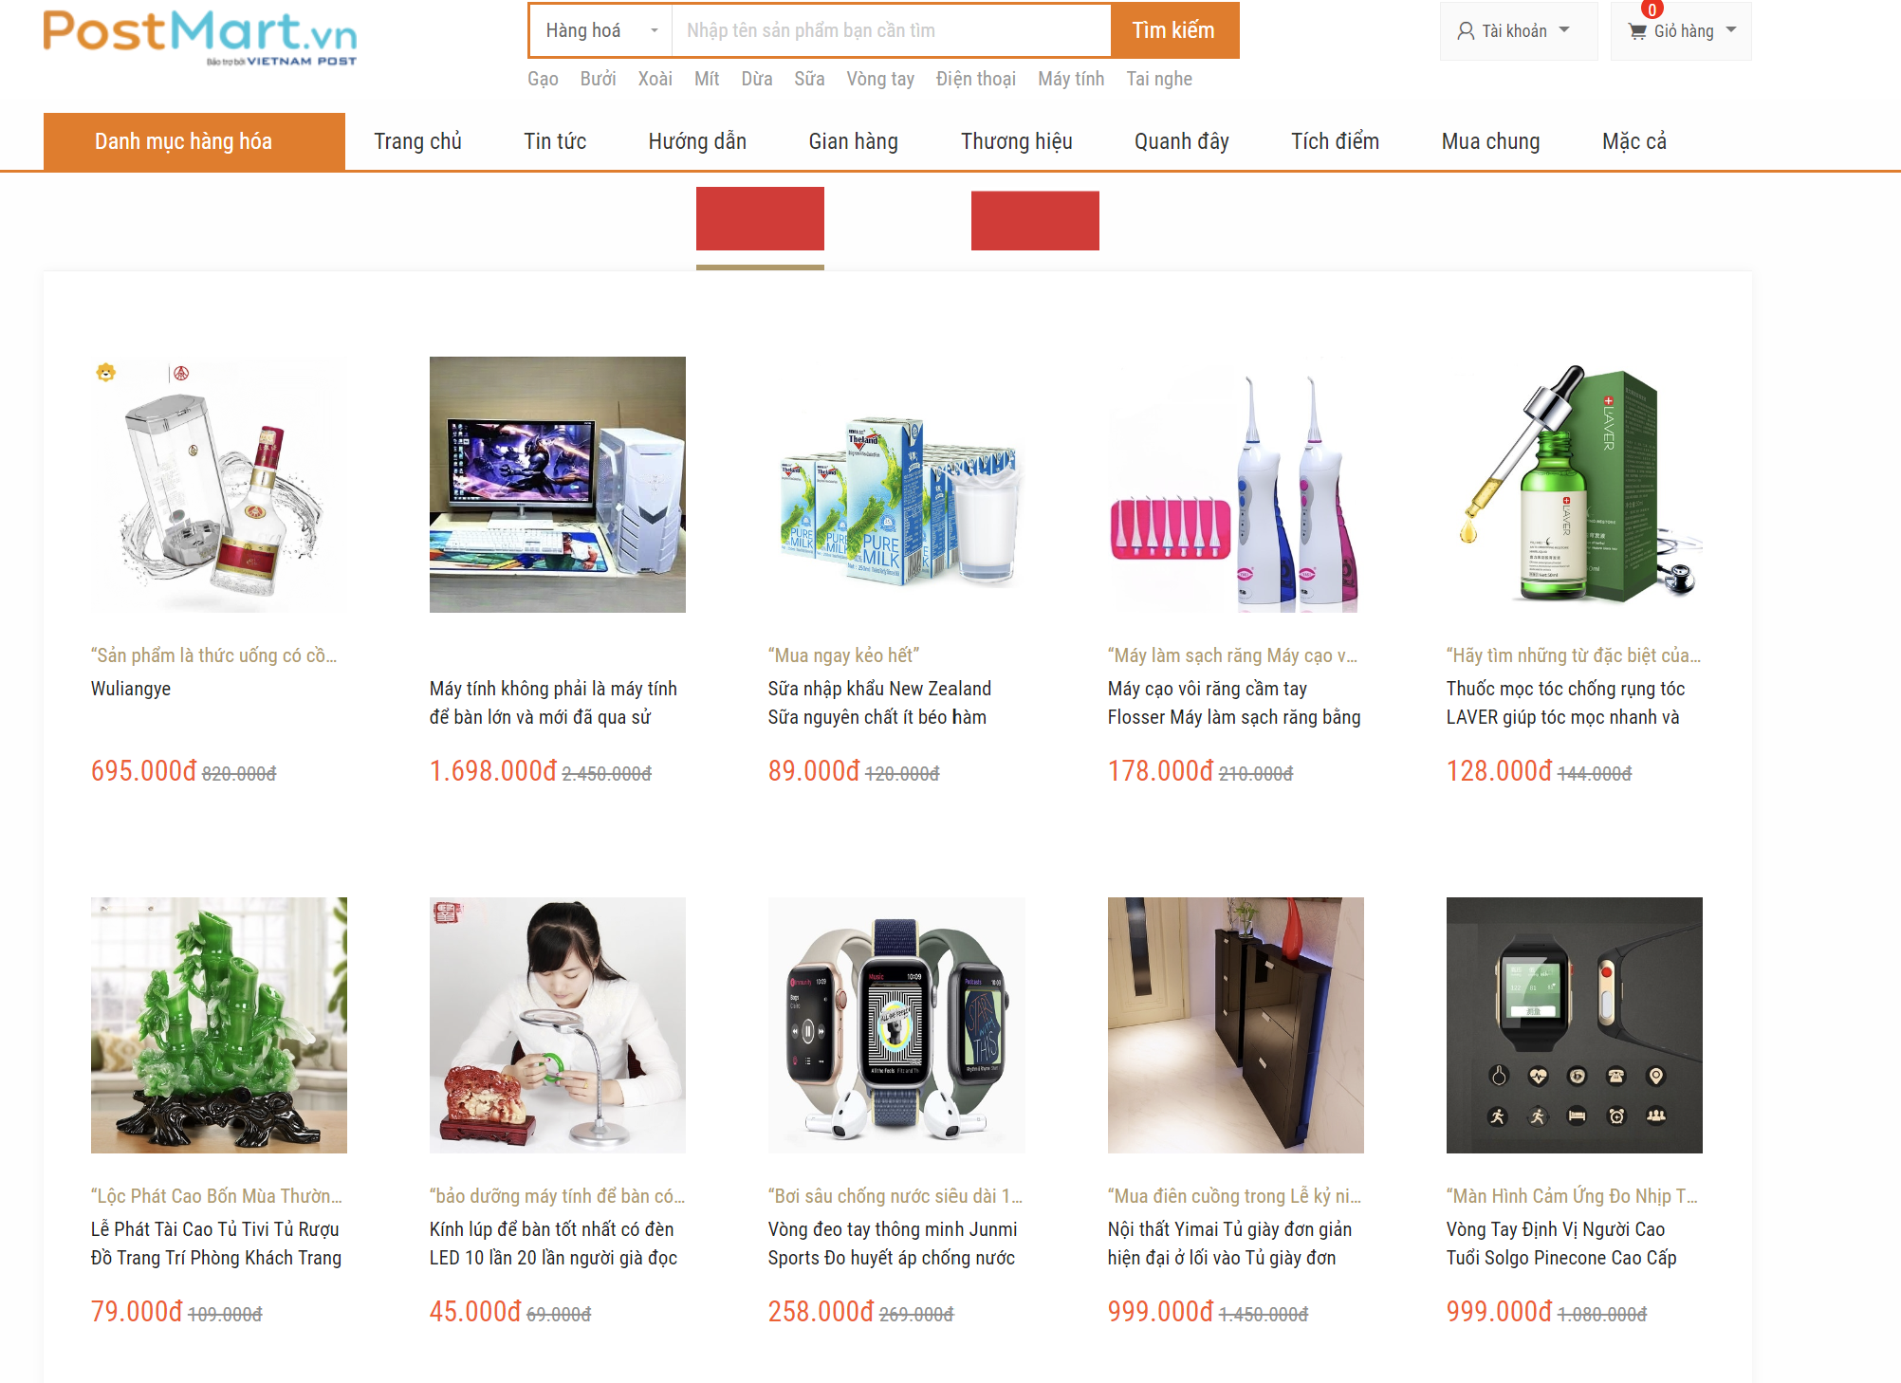Image resolution: width=1901 pixels, height=1383 pixels.
Task: Select the Điện thoại search suggestion
Action: 975,79
